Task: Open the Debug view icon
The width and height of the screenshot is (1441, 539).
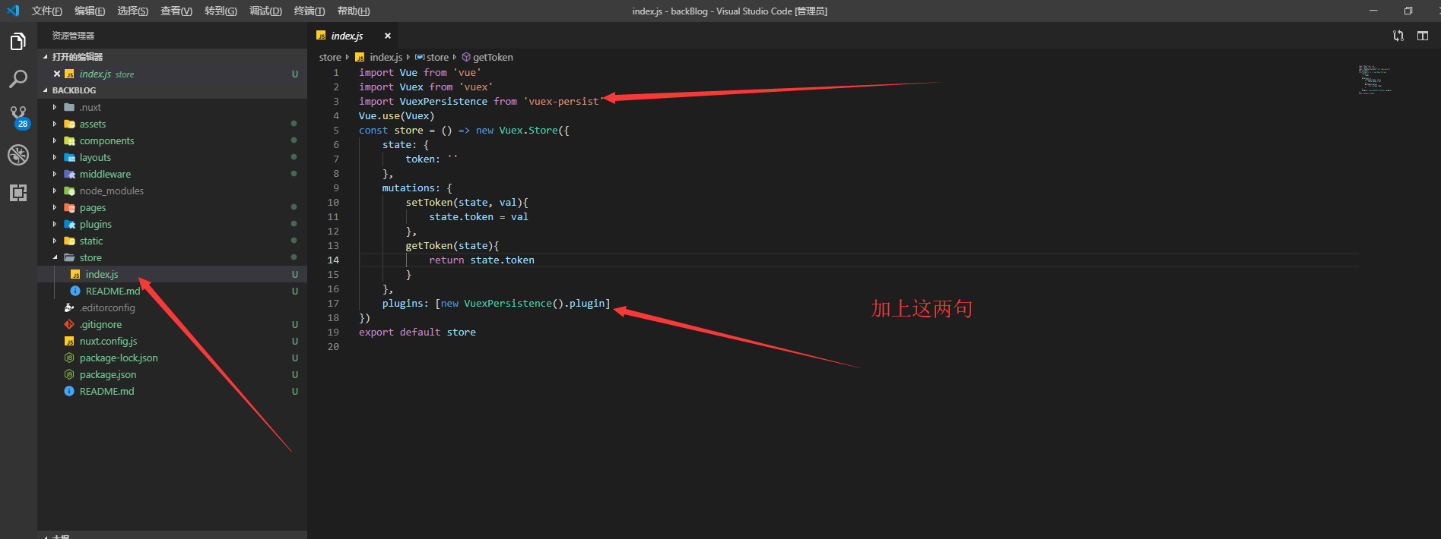Action: pos(18,155)
